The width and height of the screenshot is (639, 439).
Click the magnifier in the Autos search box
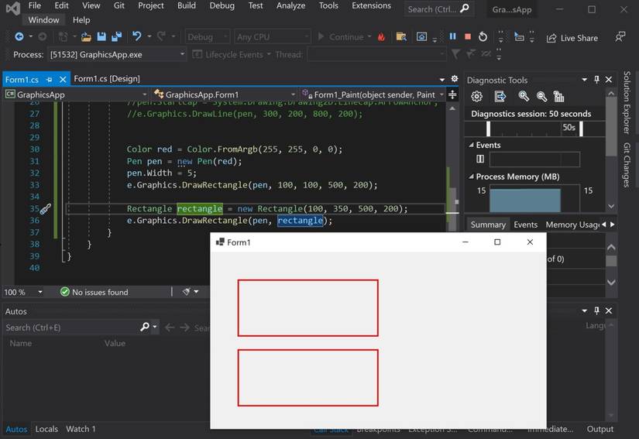[145, 327]
